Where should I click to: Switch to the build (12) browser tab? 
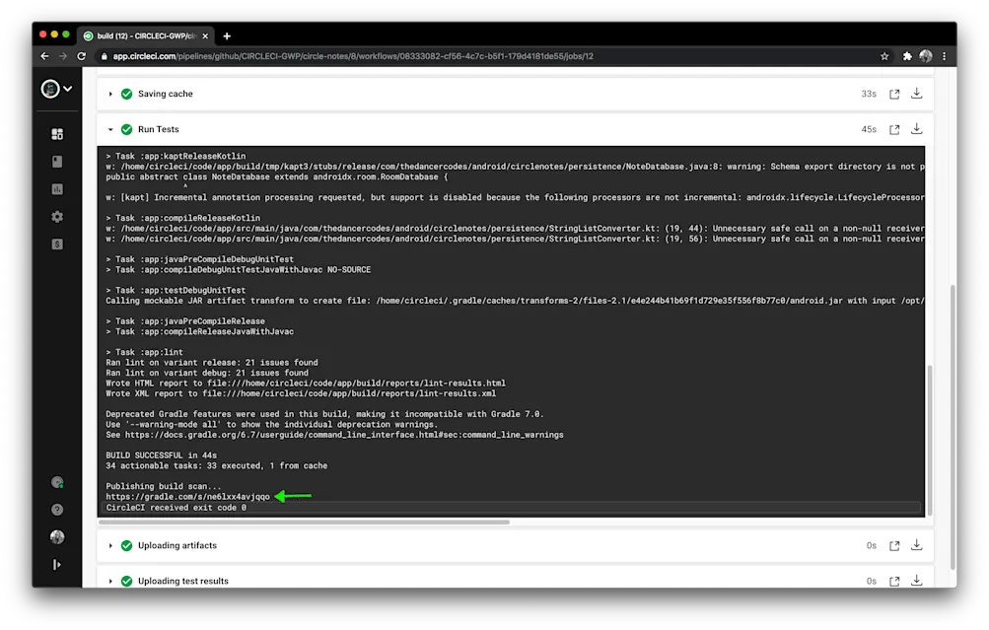[143, 35]
